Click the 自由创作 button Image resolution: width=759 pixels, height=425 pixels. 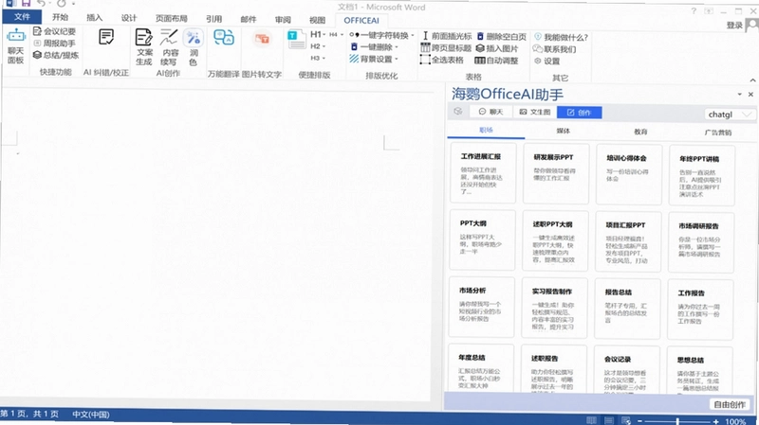click(730, 405)
